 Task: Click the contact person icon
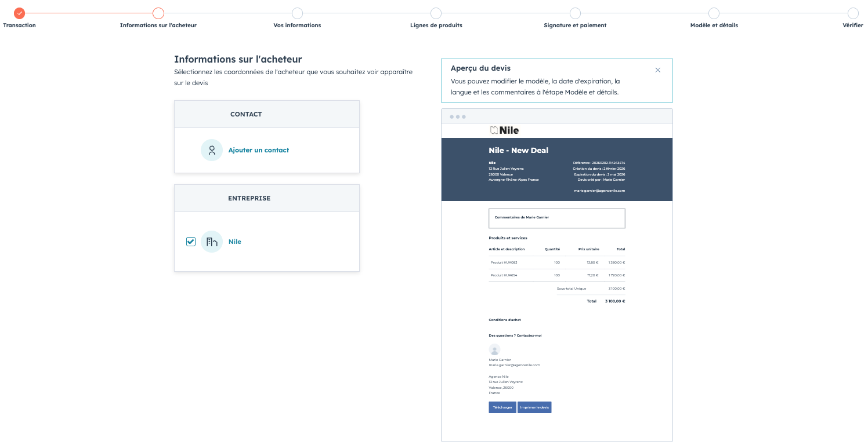(x=212, y=150)
